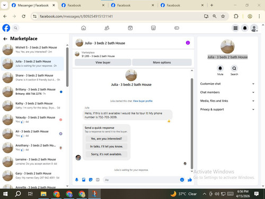
Task: Open the Lorraine conversation
Action: tap(32, 161)
